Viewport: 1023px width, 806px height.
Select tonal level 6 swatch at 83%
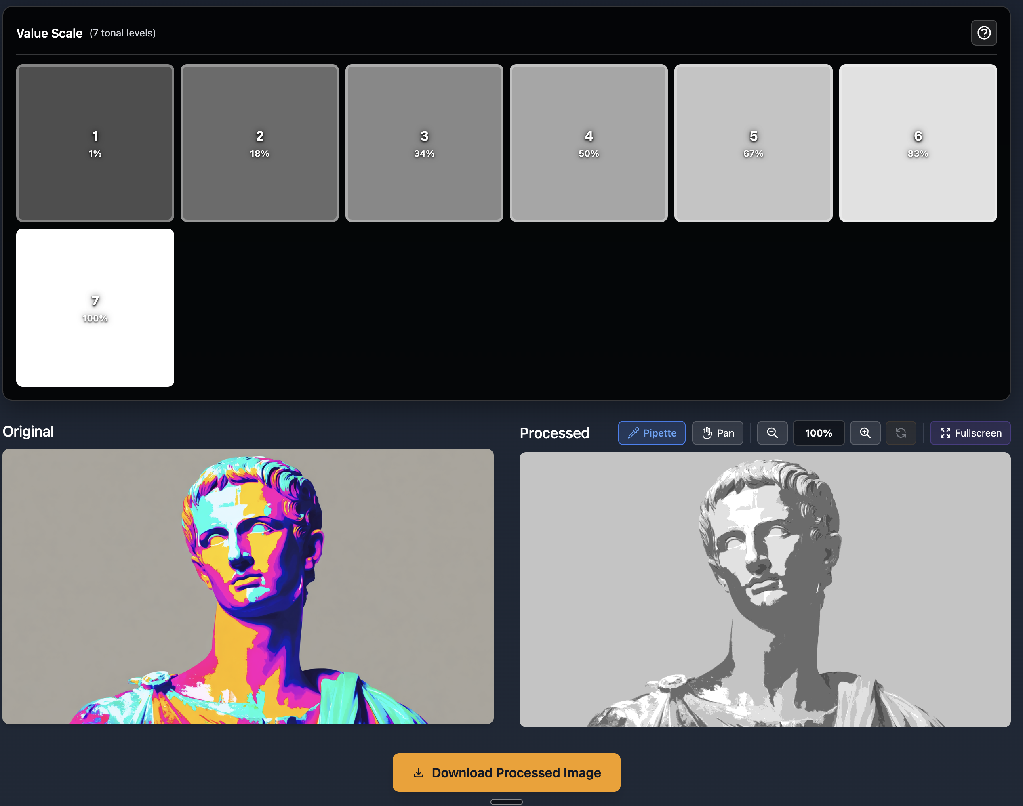pos(918,143)
